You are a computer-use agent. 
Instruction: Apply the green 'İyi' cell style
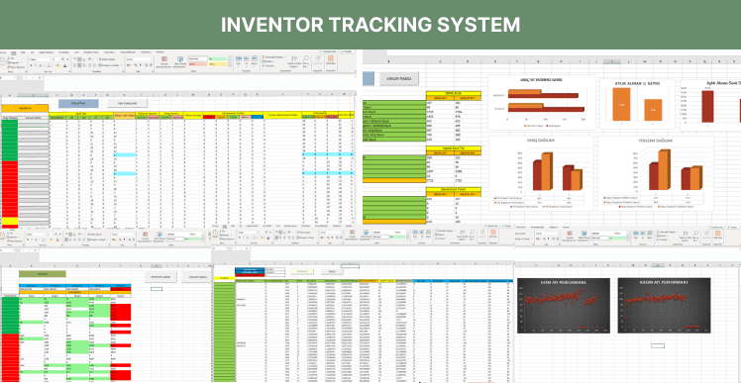(218, 58)
